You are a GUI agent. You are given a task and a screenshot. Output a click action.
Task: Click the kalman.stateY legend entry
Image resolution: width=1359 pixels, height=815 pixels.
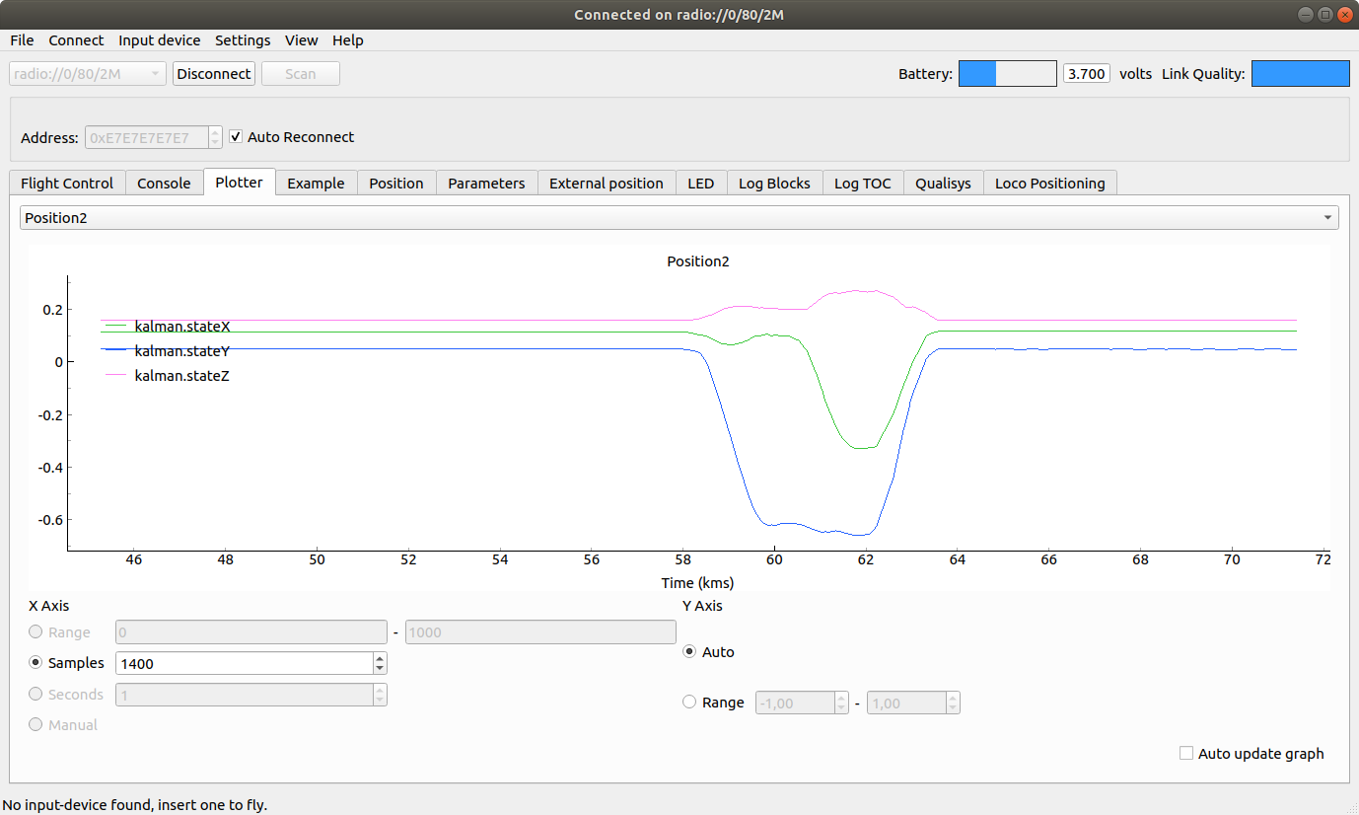coord(181,350)
